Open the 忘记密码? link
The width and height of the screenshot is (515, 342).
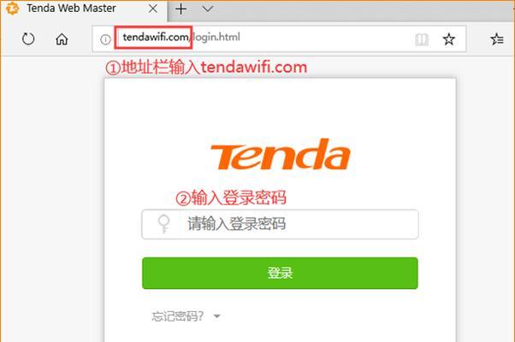177,316
